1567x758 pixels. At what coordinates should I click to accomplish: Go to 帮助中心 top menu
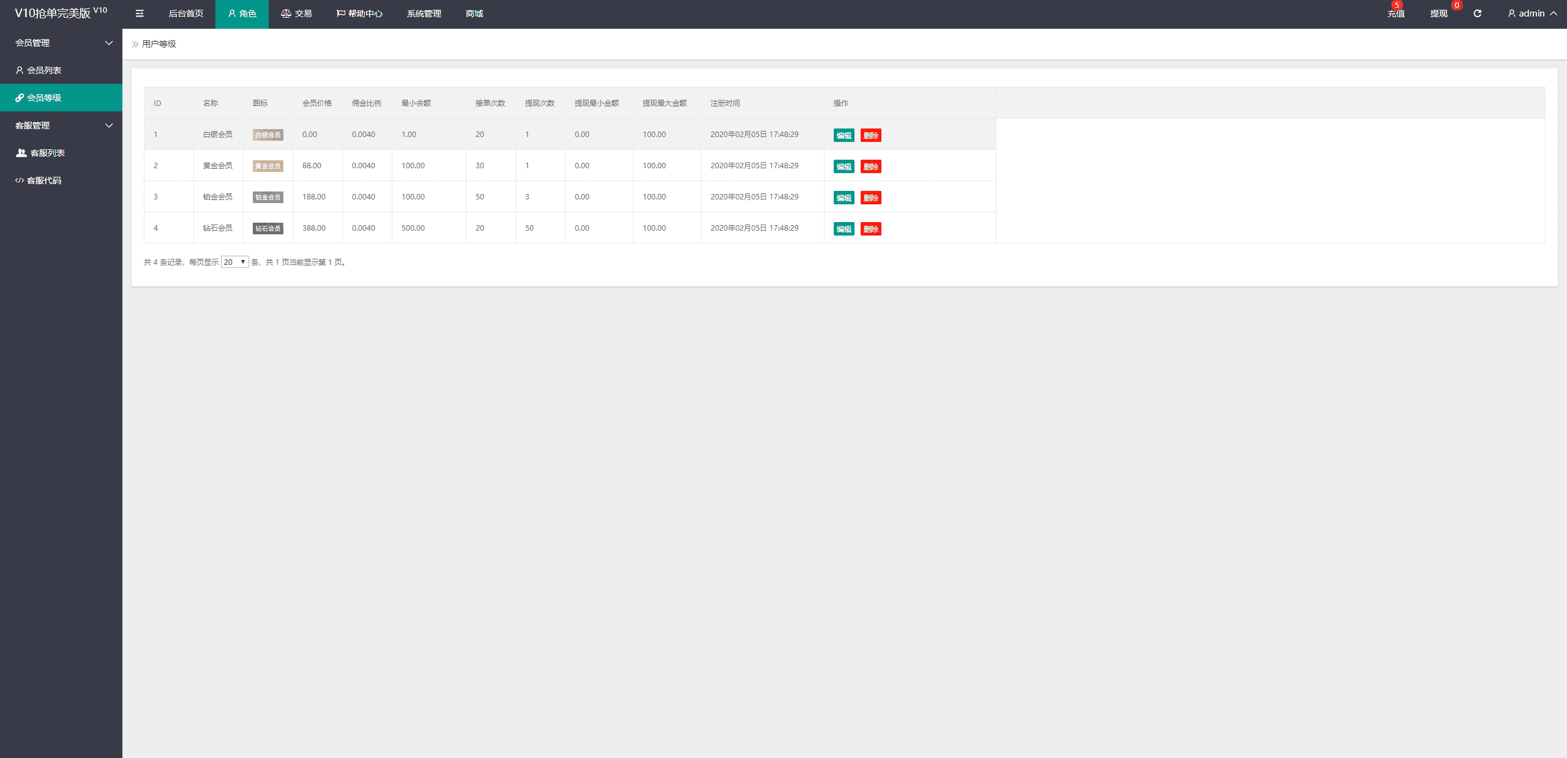point(359,13)
